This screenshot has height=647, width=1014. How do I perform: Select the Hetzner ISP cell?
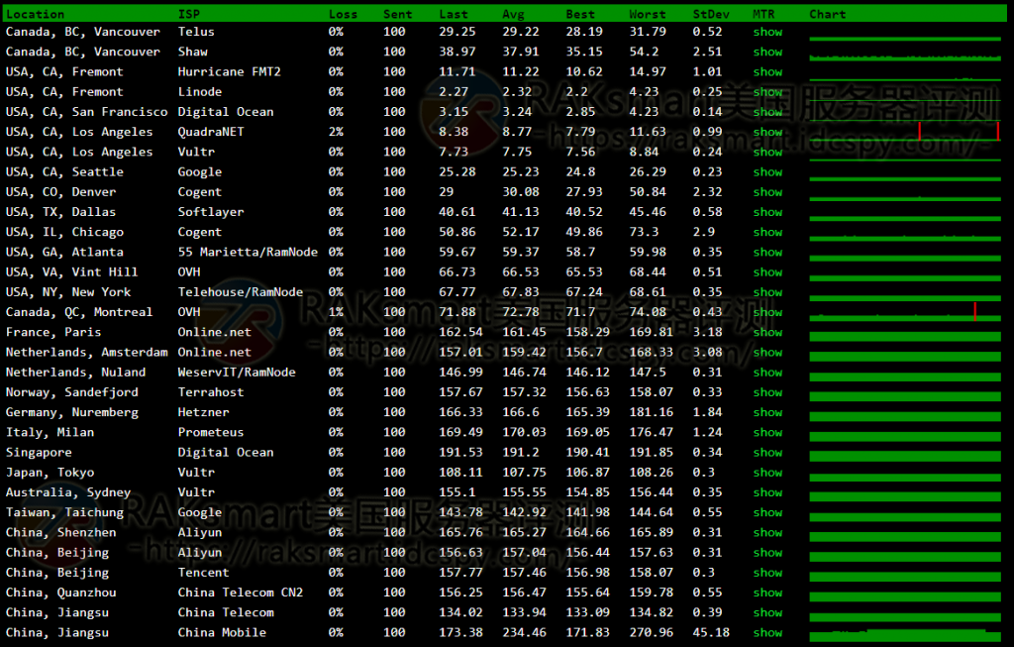204,413
